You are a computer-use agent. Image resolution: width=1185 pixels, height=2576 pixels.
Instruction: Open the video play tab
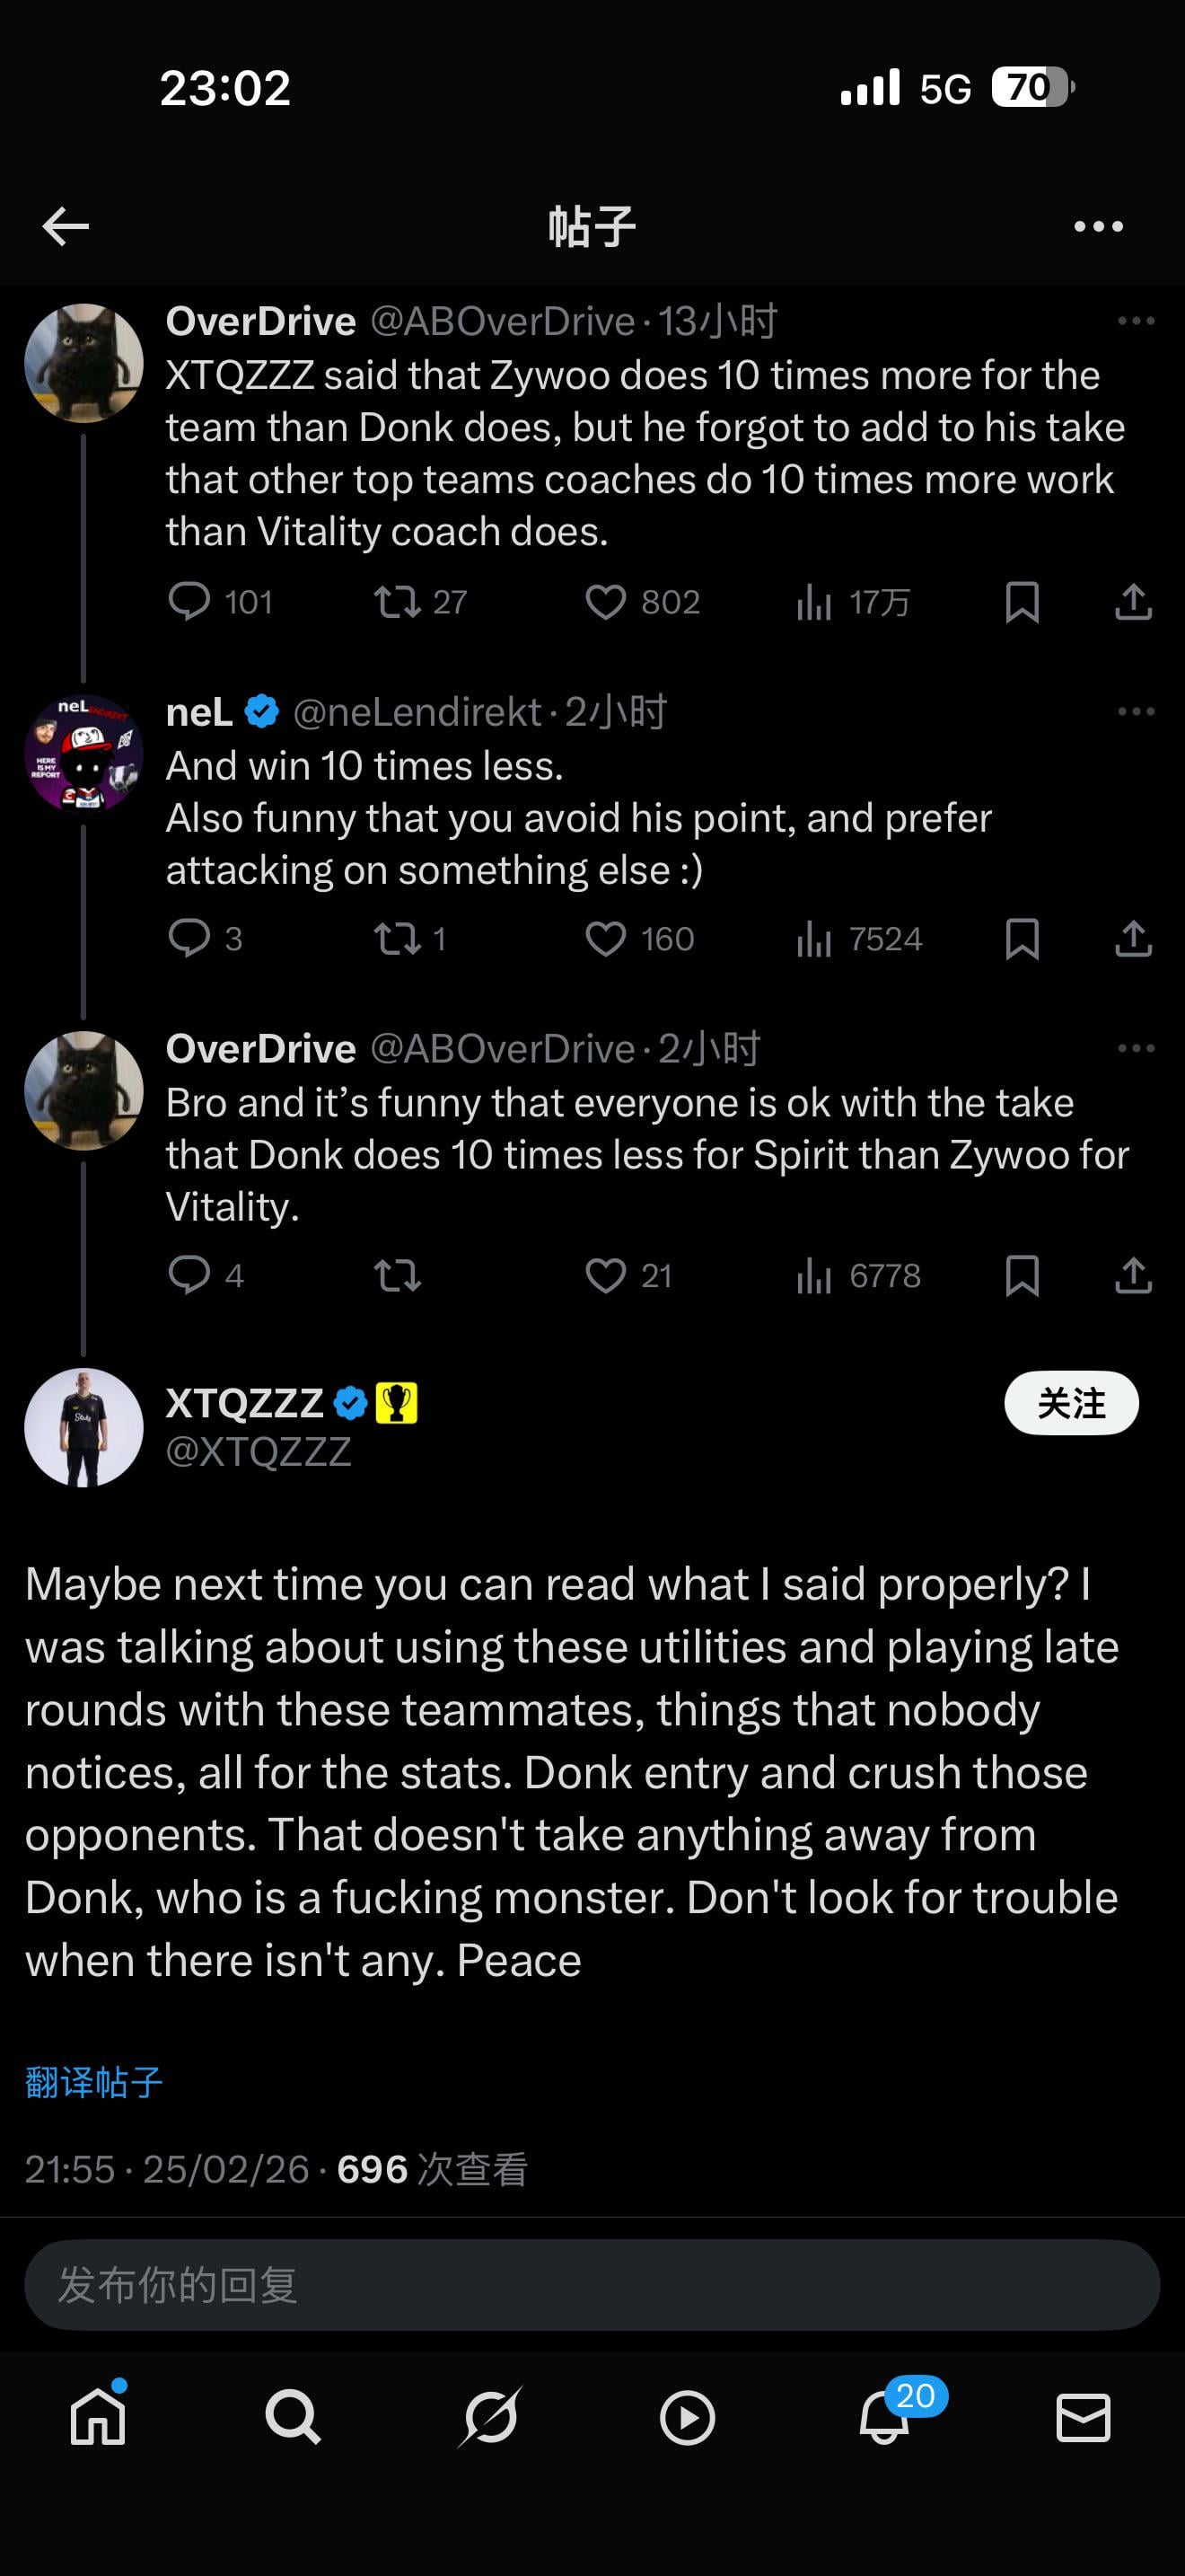[x=688, y=2419]
